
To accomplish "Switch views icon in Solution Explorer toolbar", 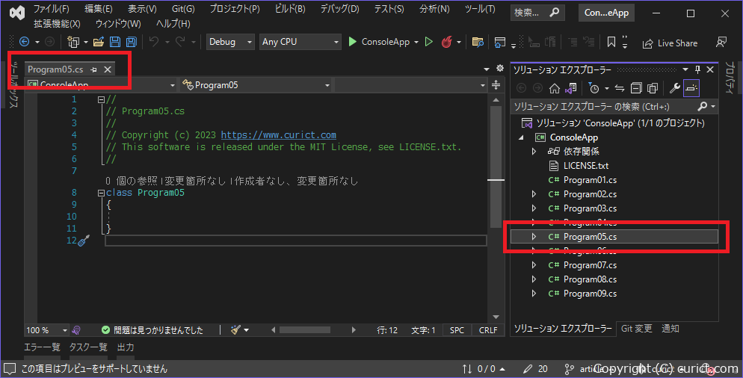I will (x=571, y=88).
